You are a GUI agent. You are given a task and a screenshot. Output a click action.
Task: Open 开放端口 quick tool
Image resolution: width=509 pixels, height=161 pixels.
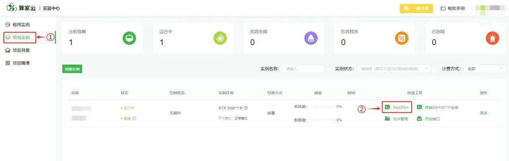(x=432, y=119)
